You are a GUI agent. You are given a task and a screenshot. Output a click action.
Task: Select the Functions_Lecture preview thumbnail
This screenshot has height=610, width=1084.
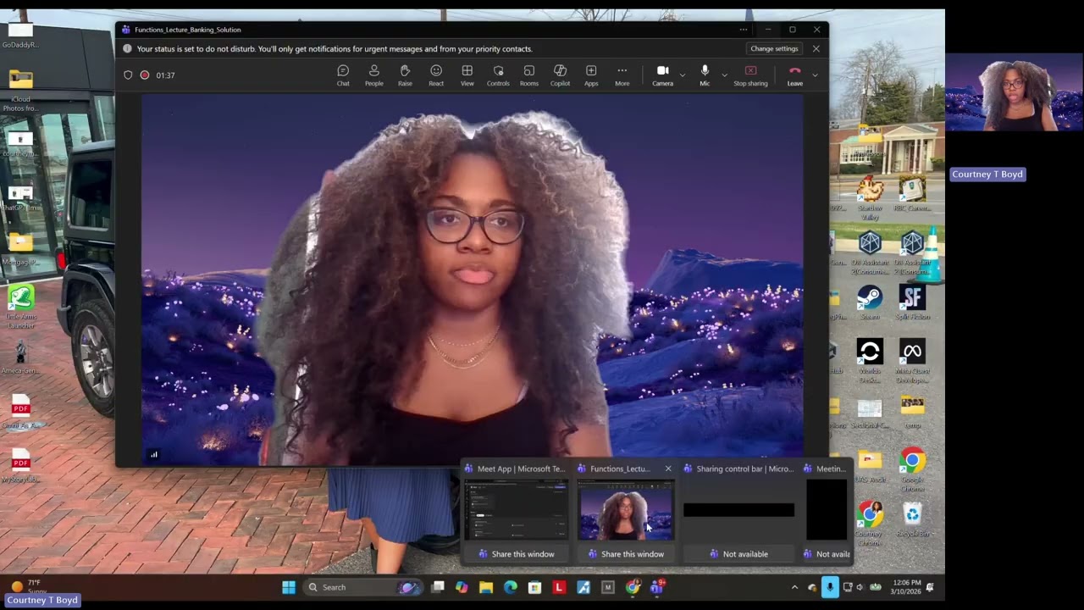pyautogui.click(x=625, y=510)
